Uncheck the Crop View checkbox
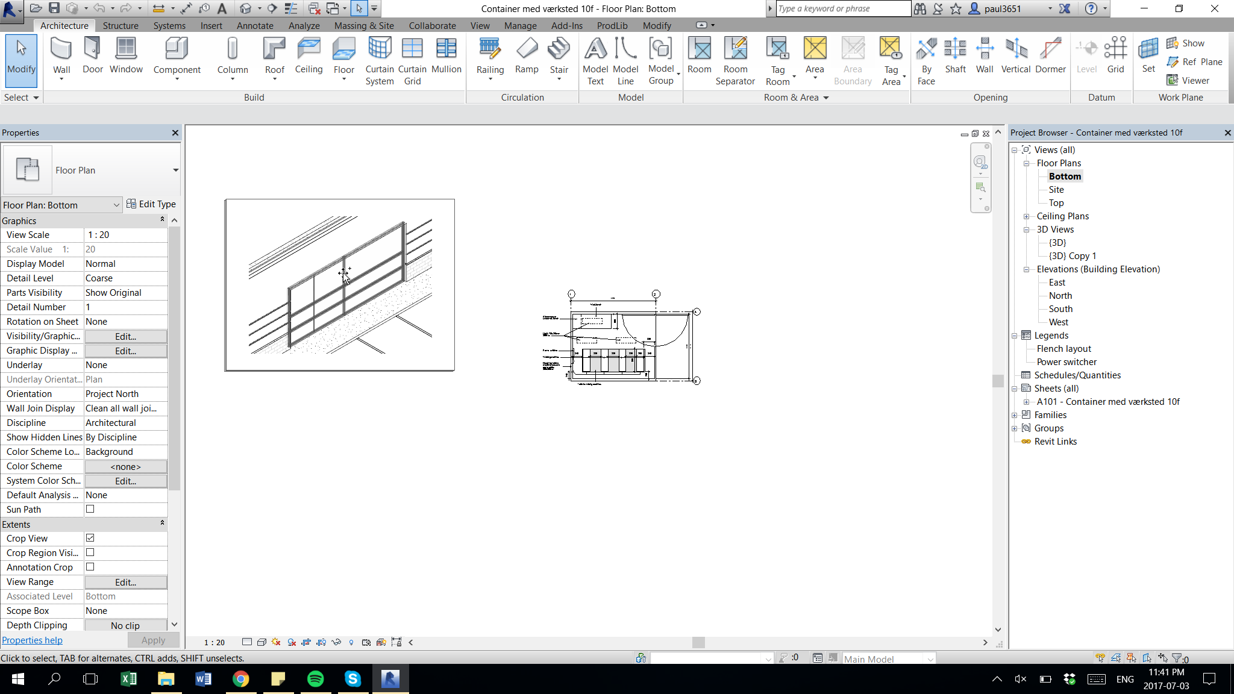 click(89, 538)
